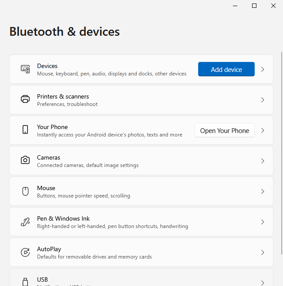Open the USB title text

coord(42,279)
